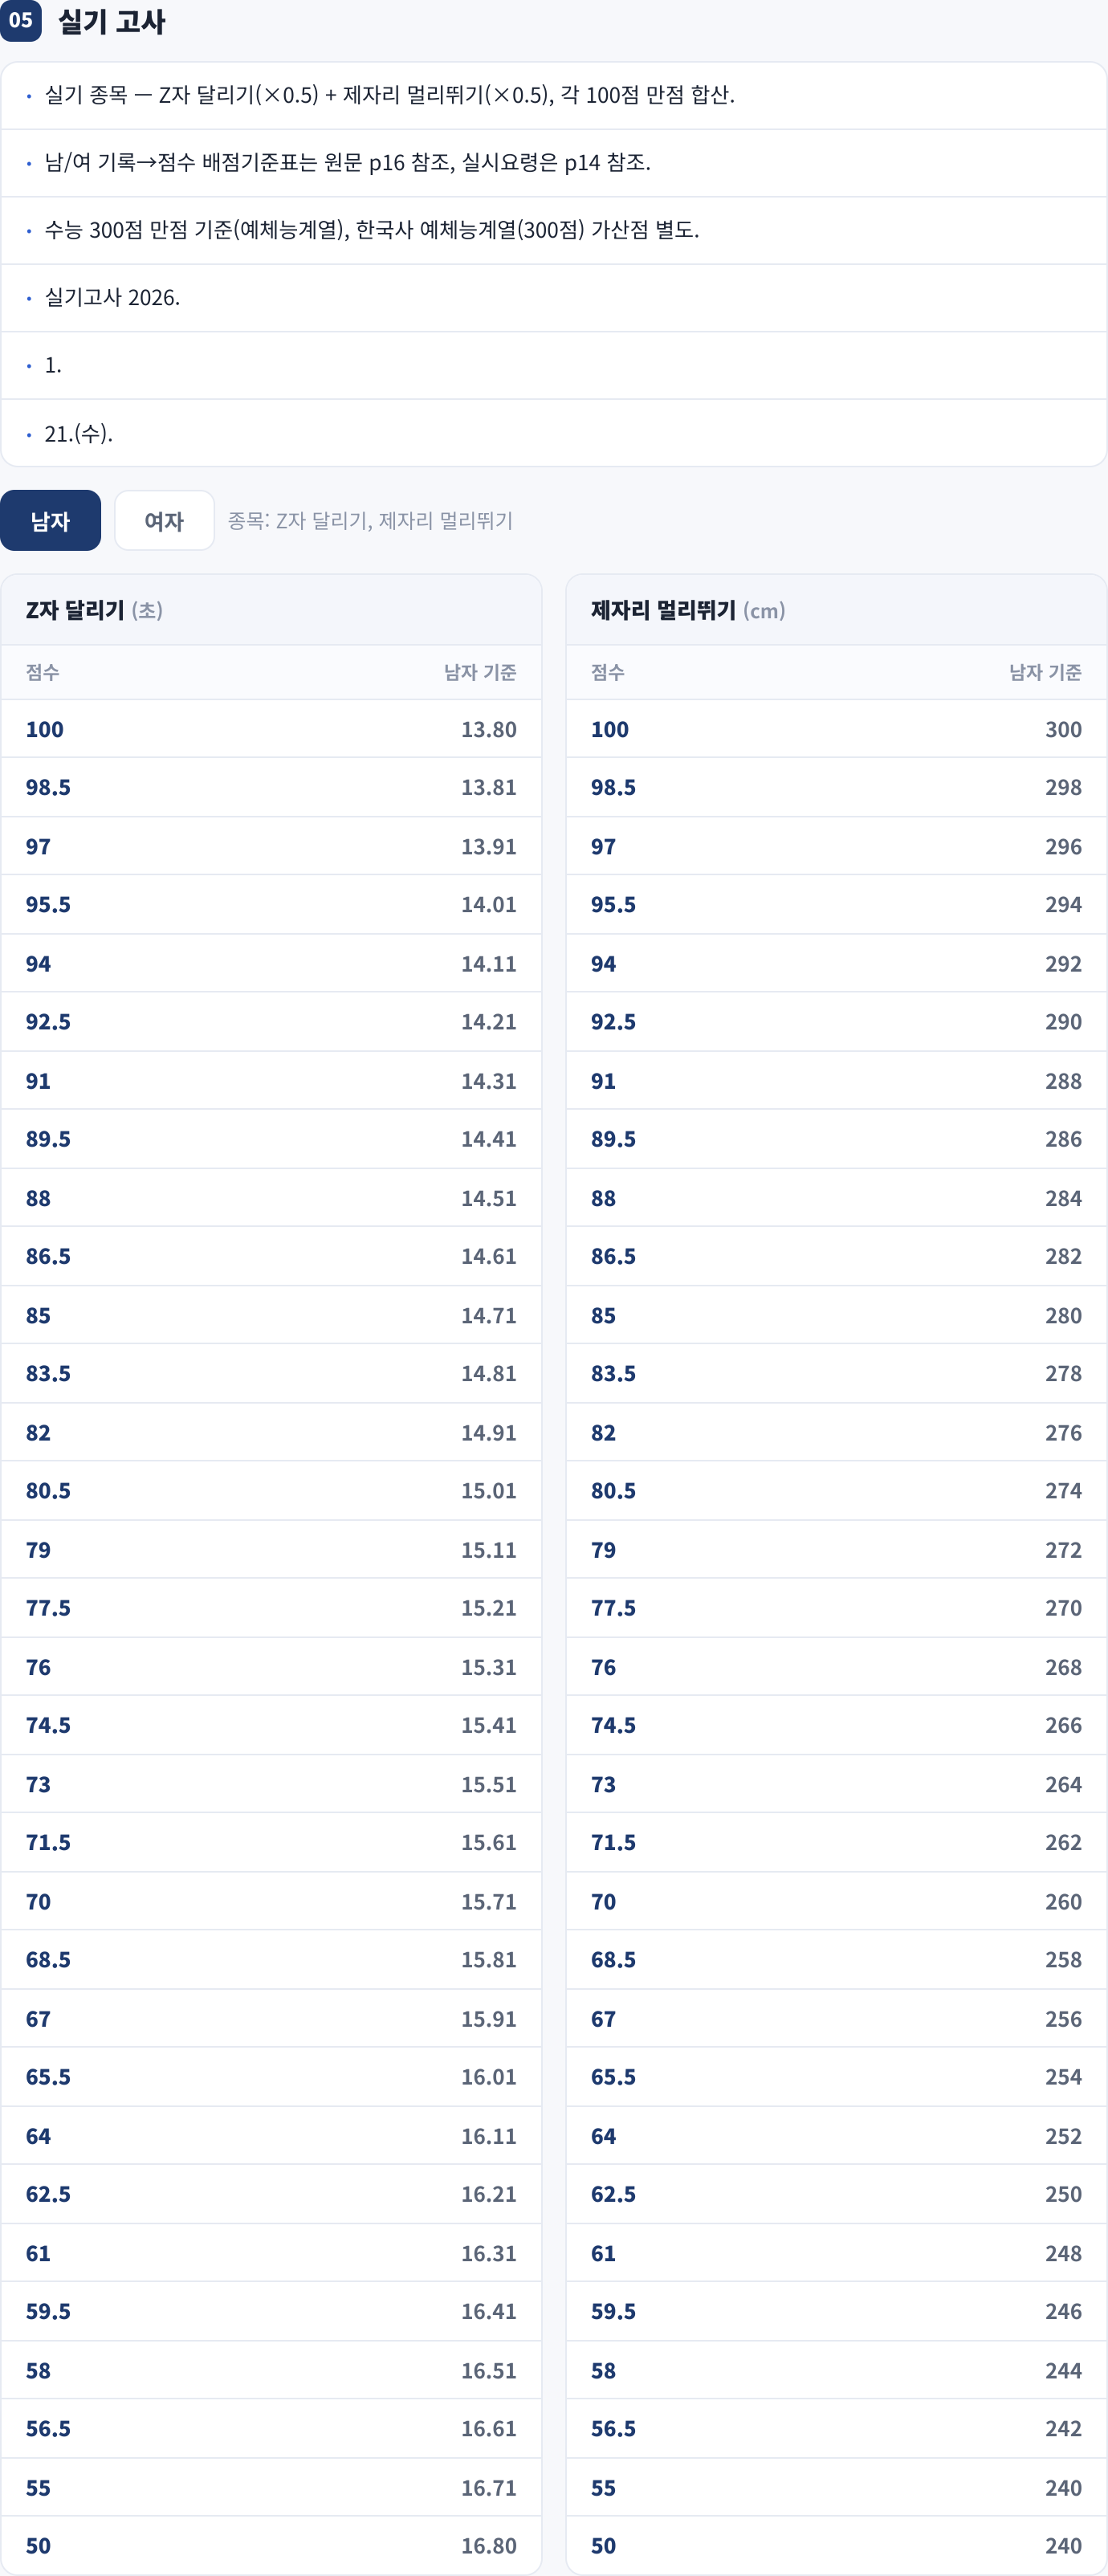The height and width of the screenshot is (2576, 1108).
Task: Click the 16.80 value in the last row
Action: [x=488, y=2545]
